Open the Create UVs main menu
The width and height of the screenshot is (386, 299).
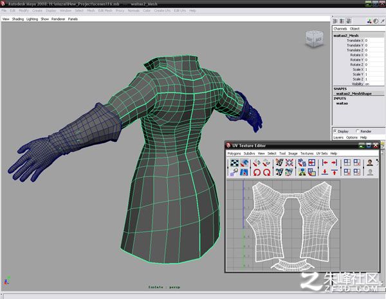pos(162,10)
